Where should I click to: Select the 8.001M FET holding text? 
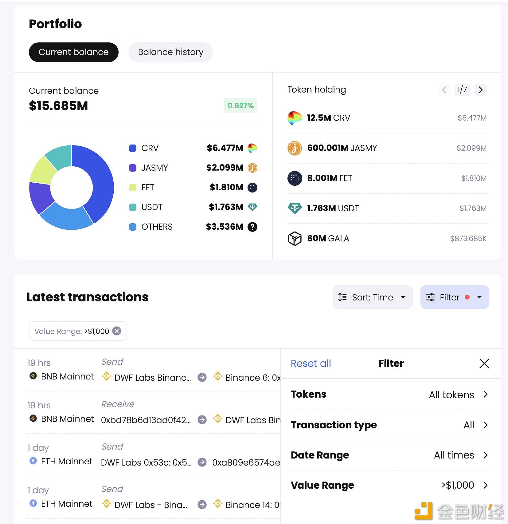(330, 178)
